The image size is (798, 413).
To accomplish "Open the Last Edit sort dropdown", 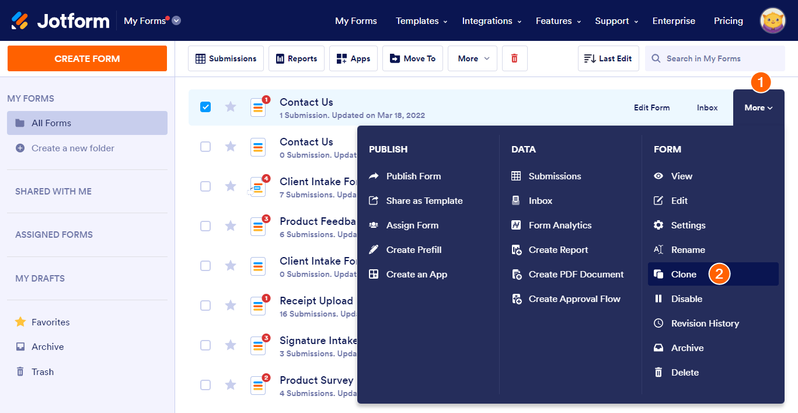I will point(608,58).
